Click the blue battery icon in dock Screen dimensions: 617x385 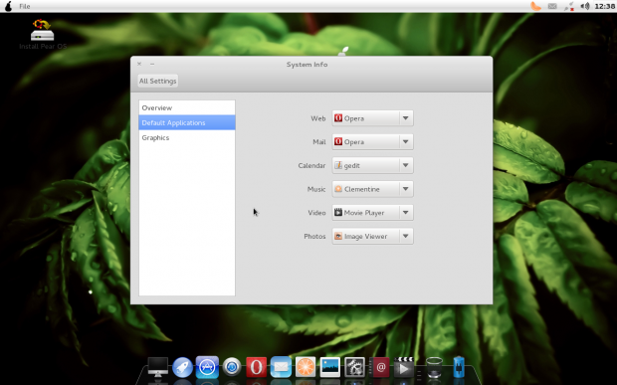(459, 367)
